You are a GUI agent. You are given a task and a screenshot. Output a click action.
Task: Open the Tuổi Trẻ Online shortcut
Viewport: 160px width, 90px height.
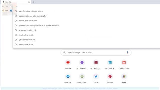124,64
